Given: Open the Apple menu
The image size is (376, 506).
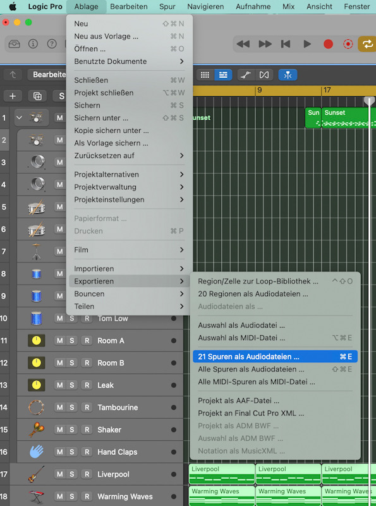Looking at the screenshot, I should pyautogui.click(x=13, y=6).
